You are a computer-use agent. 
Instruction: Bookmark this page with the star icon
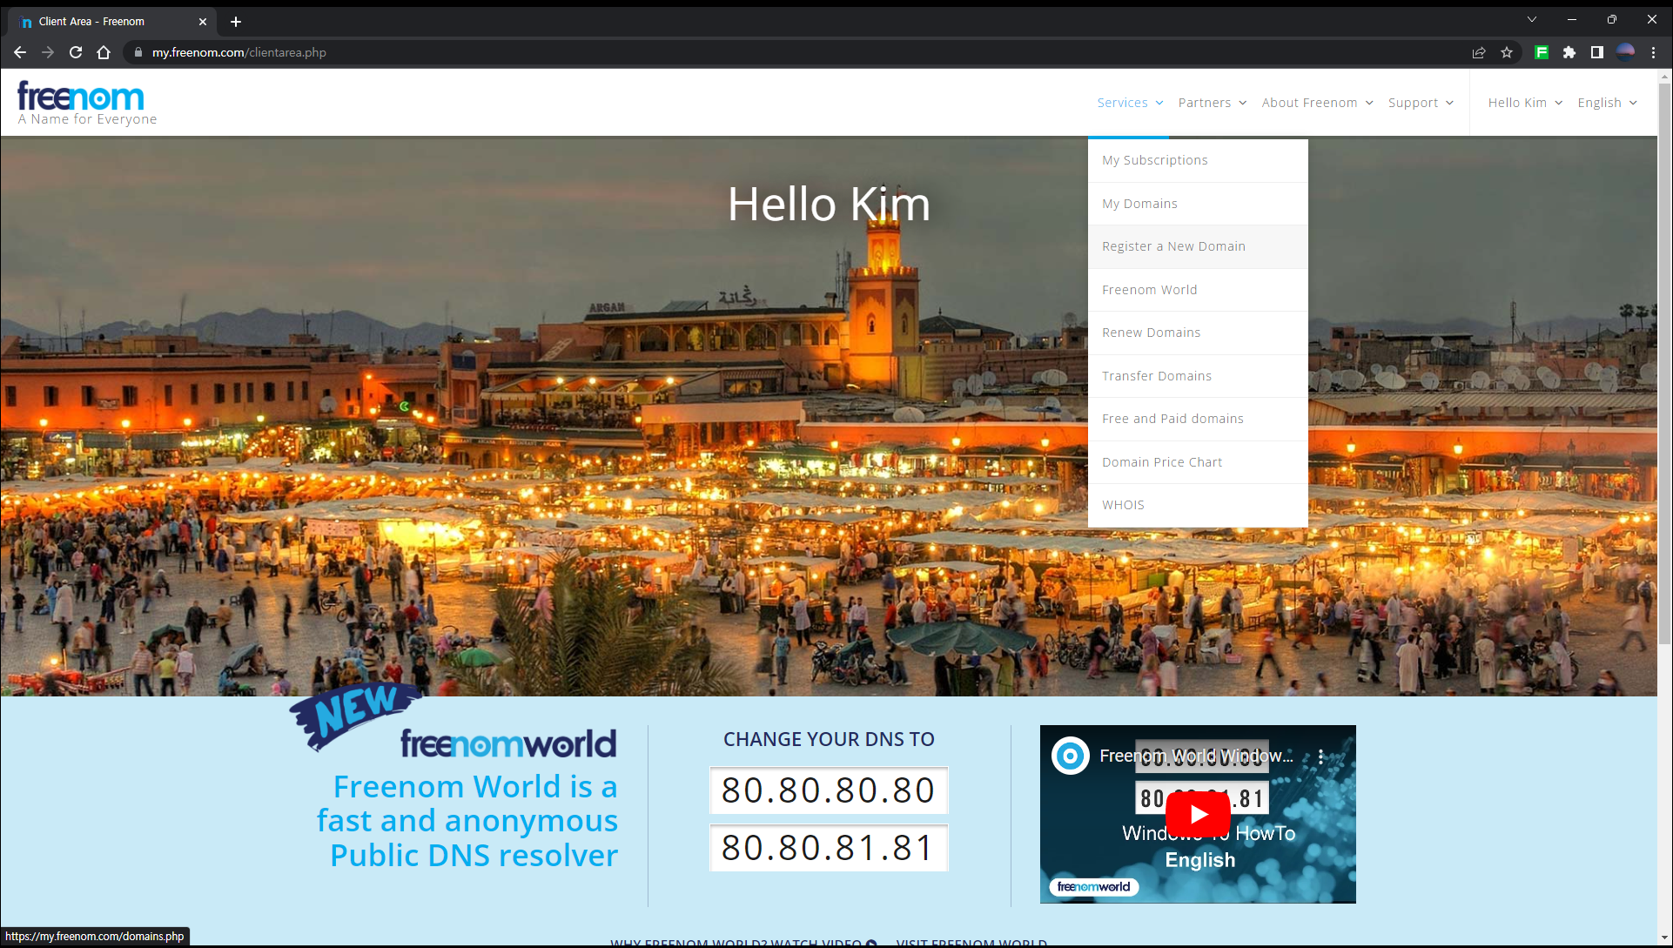[1507, 52]
